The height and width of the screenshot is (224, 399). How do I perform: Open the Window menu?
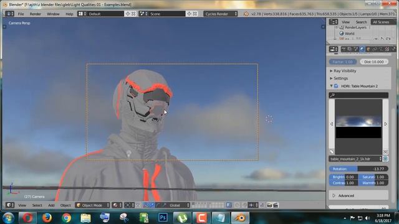[x=53, y=14]
